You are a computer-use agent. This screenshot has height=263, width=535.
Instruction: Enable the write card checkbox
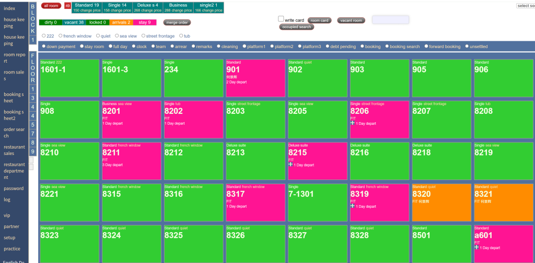click(x=281, y=19)
